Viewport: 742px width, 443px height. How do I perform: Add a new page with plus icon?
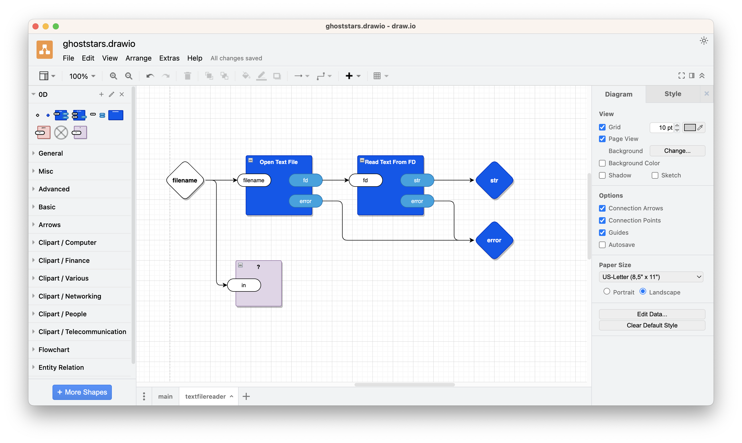[x=246, y=396]
